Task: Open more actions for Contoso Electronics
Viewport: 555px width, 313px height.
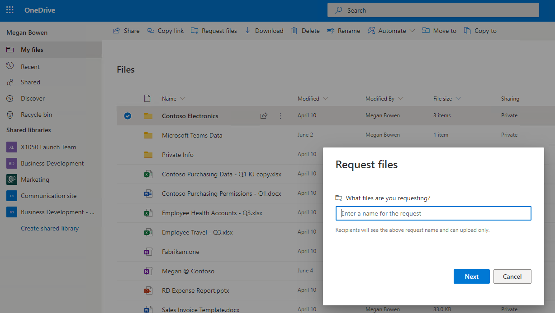Action: click(x=280, y=116)
